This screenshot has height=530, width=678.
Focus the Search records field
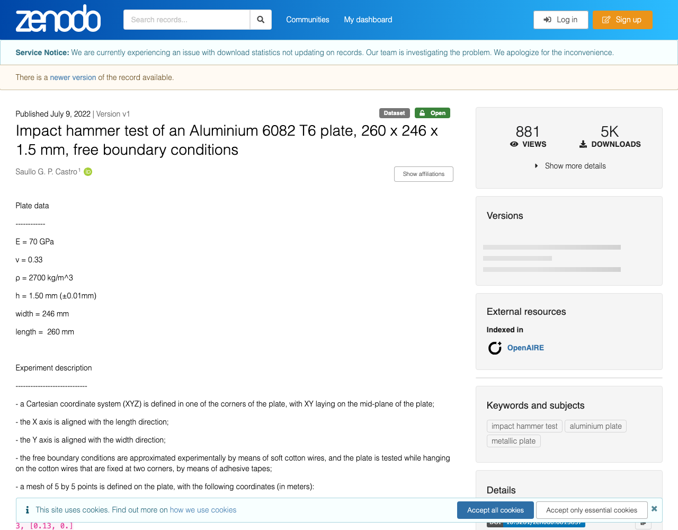[186, 20]
